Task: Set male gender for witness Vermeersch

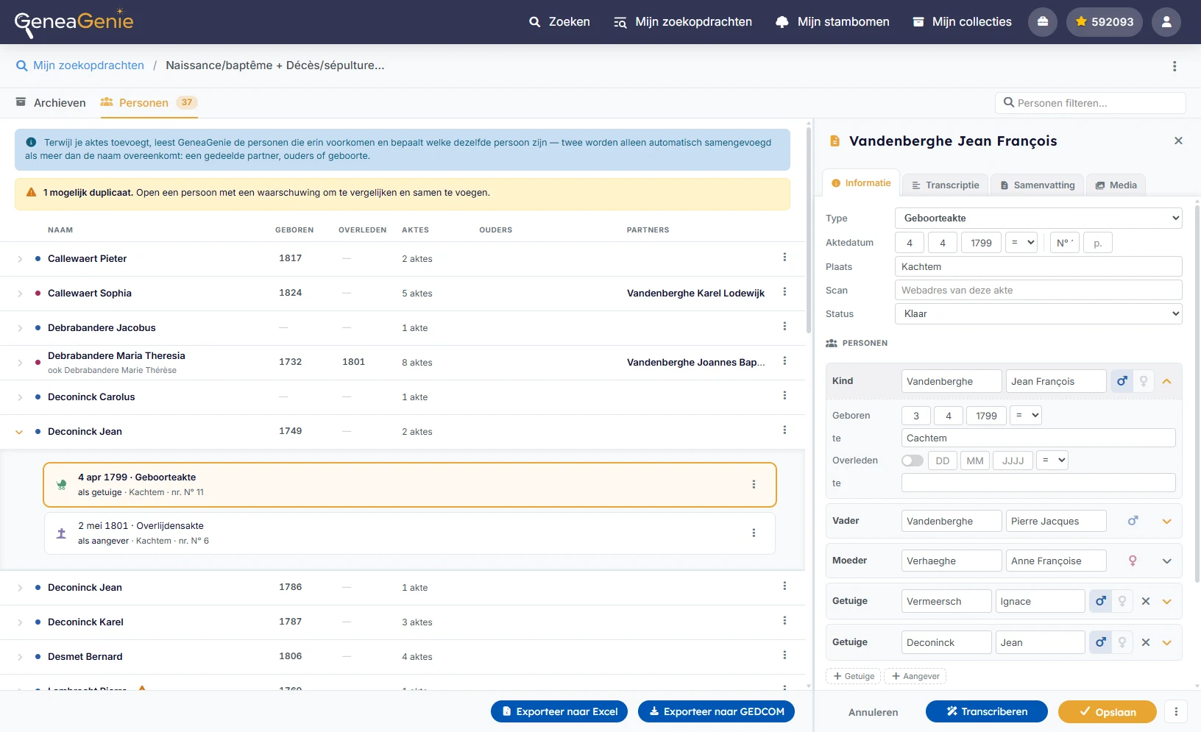Action: (1101, 601)
